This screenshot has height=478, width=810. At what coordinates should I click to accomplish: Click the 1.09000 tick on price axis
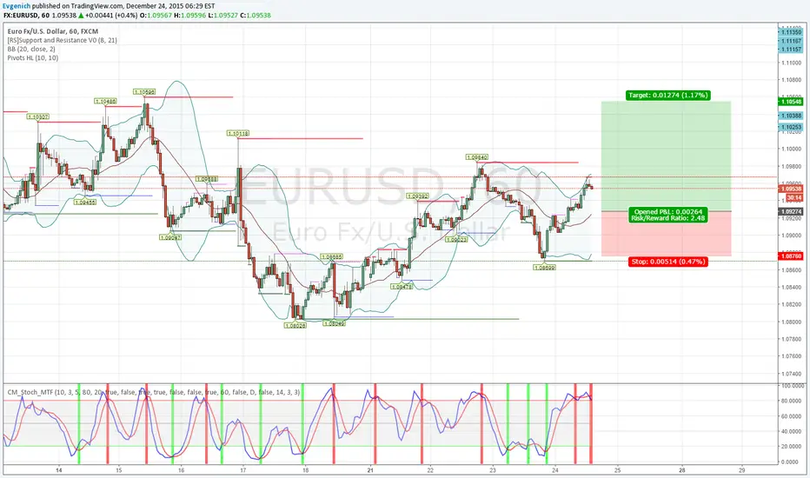[792, 236]
